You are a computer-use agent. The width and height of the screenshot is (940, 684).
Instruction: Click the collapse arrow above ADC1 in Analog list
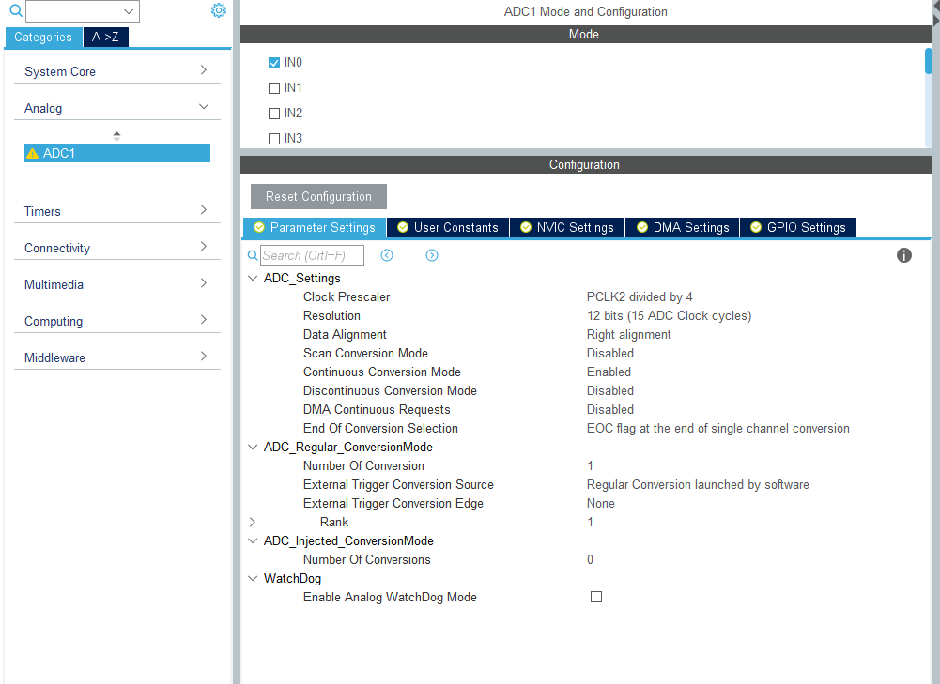[116, 134]
